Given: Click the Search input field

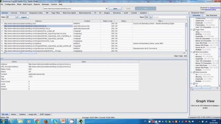Looking at the screenshot, I should (x=170, y=17).
